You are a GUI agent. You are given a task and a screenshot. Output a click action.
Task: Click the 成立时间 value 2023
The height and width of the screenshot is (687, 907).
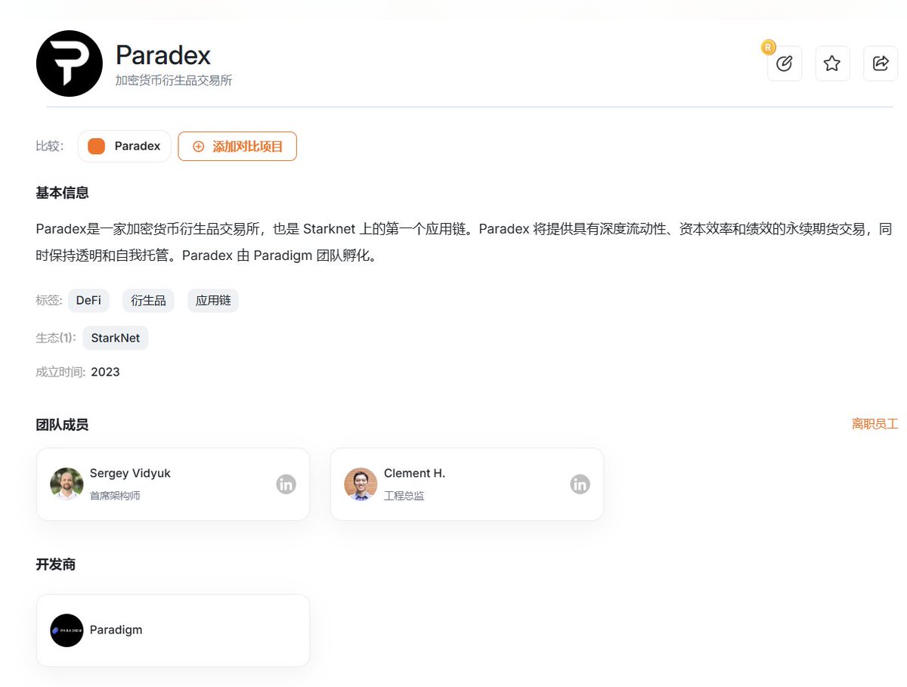coord(105,372)
